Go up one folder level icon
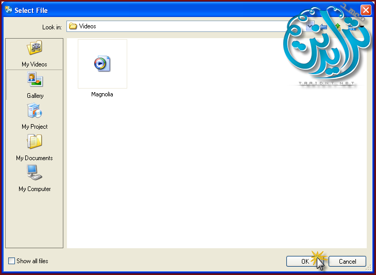 coord(338,27)
